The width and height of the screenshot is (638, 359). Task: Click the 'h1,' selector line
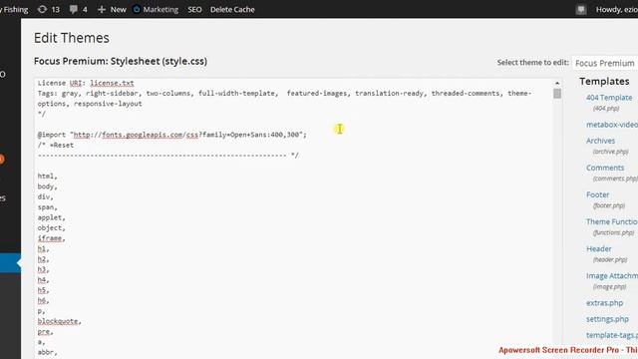pos(43,248)
